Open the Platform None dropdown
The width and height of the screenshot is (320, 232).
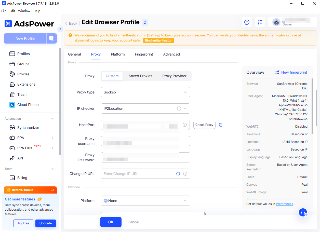coord(145,201)
